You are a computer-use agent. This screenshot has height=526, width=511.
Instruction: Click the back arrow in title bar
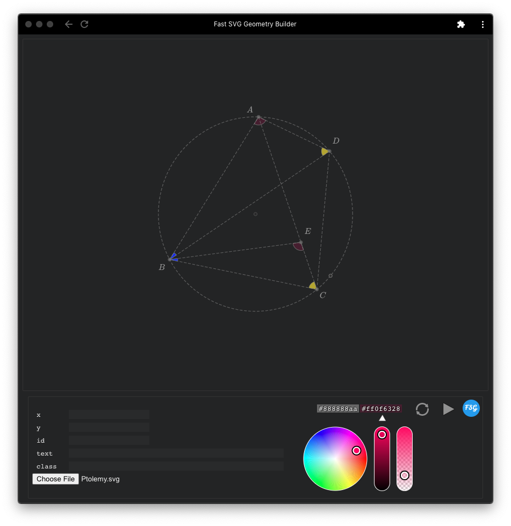pos(69,24)
